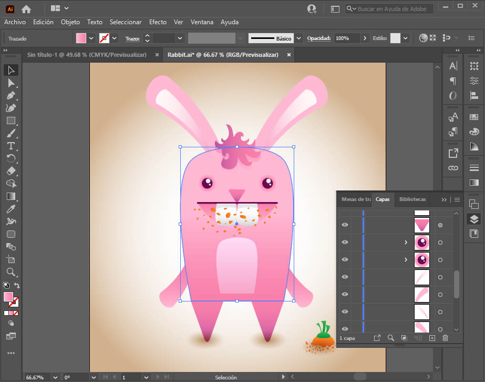Hide the rabbit eye sublayer
Screen dimensions: 485x382
point(345,242)
